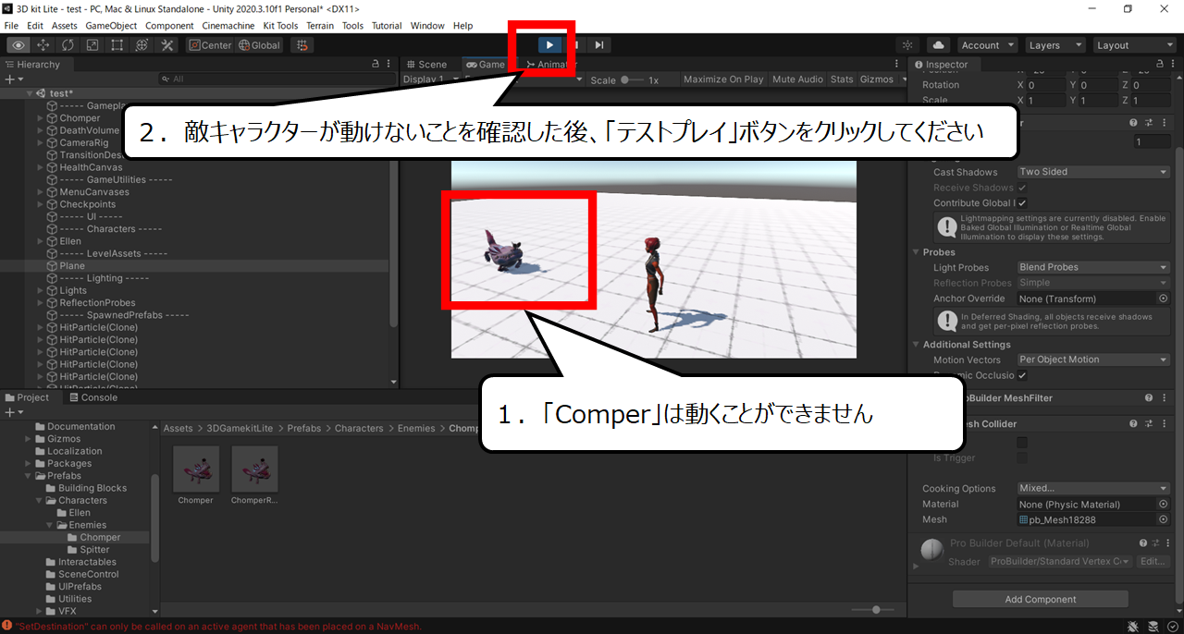Select the Scale tool
The height and width of the screenshot is (634, 1184).
click(x=92, y=44)
